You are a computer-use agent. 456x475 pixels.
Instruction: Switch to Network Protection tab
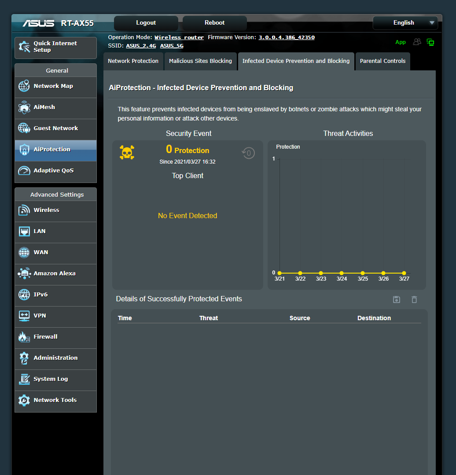(133, 61)
